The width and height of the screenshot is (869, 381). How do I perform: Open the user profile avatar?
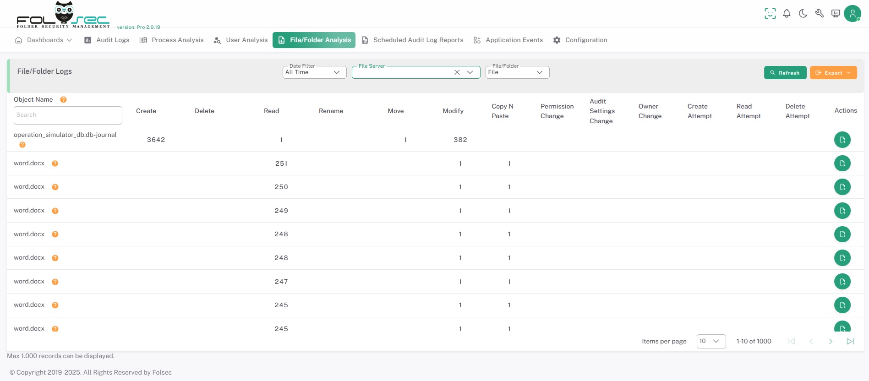pyautogui.click(x=852, y=14)
